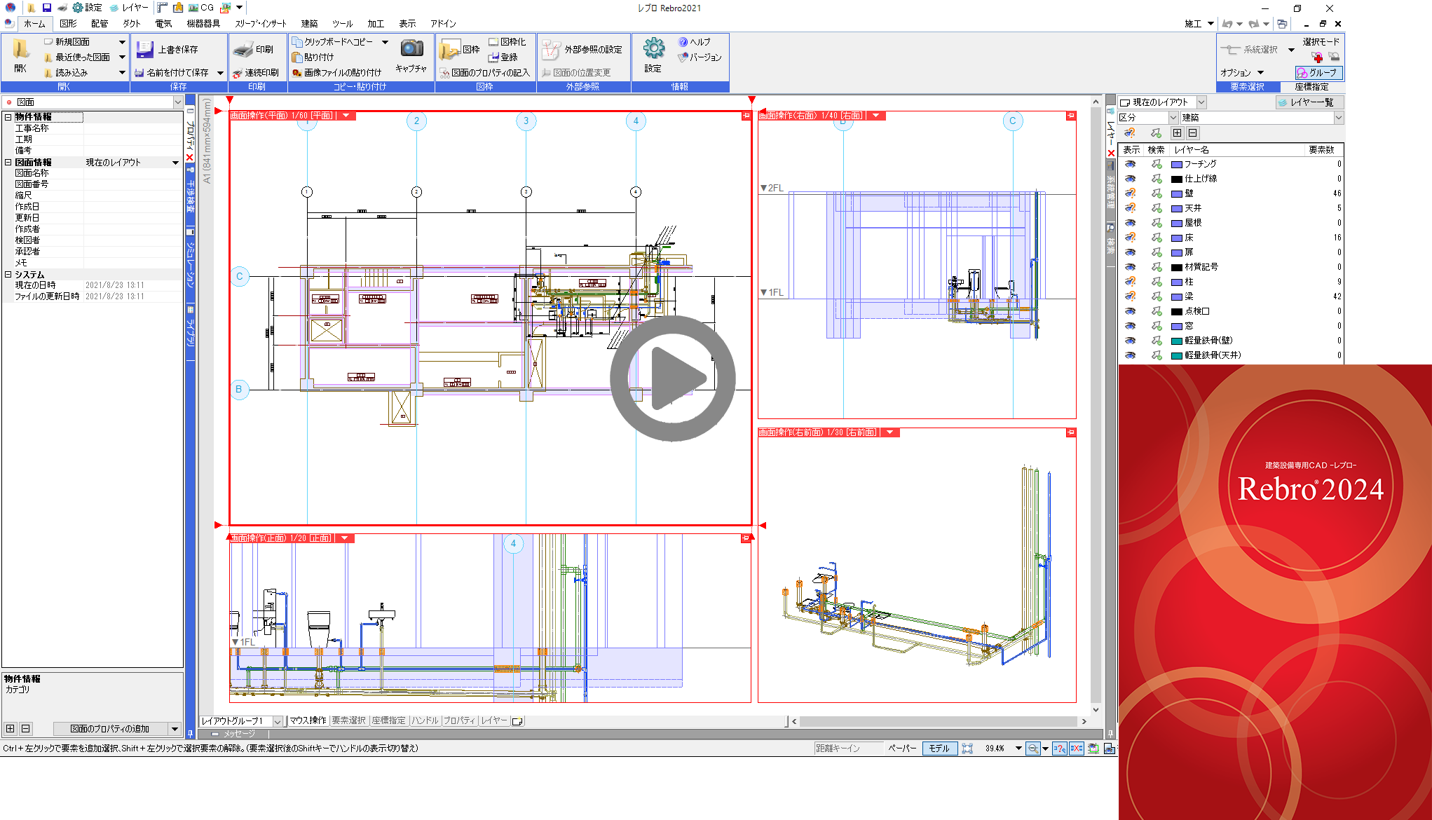Click the 図面のプロパティの記入 icon

click(444, 73)
